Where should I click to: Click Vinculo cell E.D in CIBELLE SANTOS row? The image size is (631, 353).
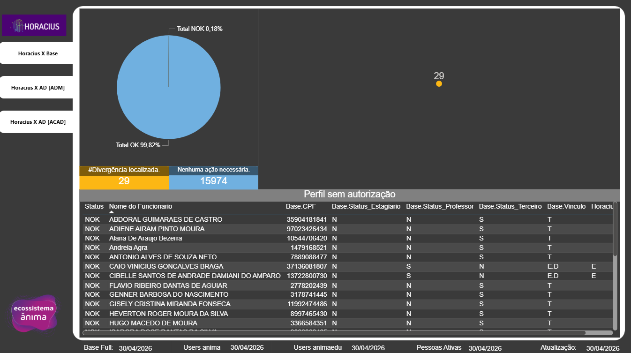pos(553,276)
